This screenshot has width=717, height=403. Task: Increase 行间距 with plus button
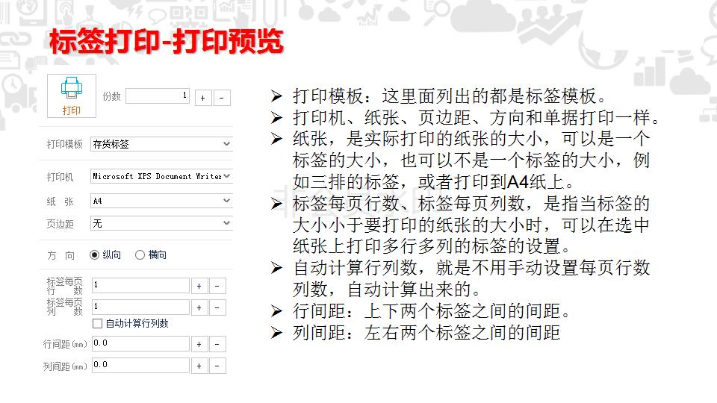[x=199, y=344]
